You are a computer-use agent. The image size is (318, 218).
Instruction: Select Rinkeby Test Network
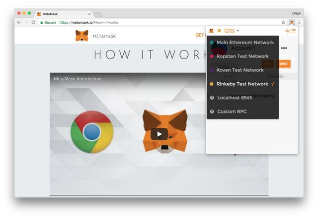(x=242, y=84)
